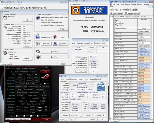Viewport: 154px width, 123px height.
Task: Click the Result Browser monitor icon
Action: pyautogui.click(x=38, y=37)
